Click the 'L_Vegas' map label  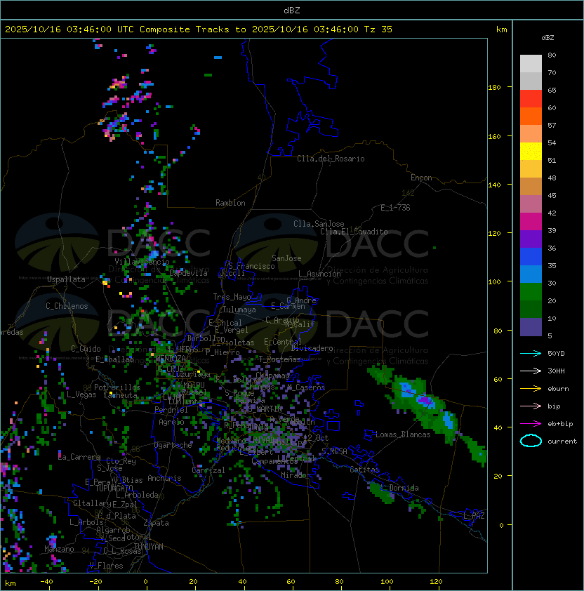pyautogui.click(x=81, y=394)
